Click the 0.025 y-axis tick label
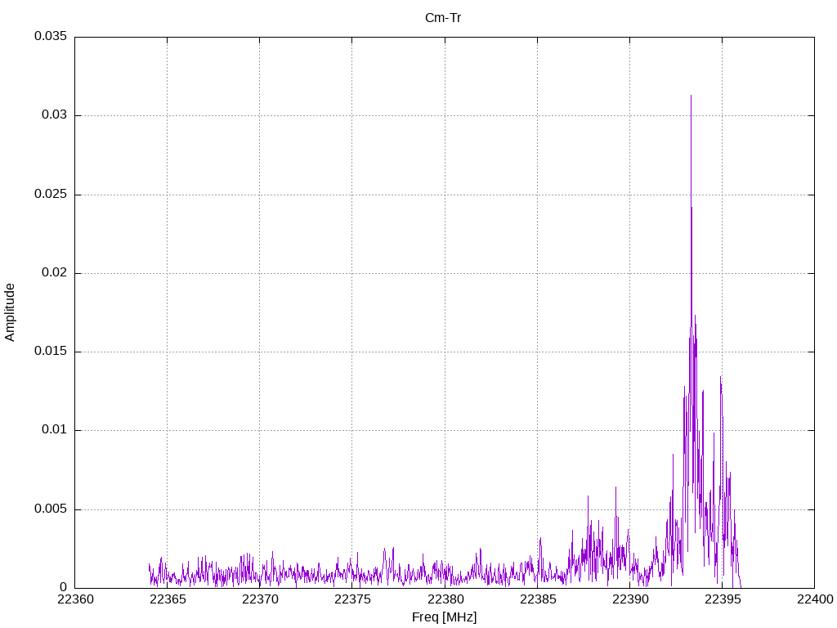 50,195
